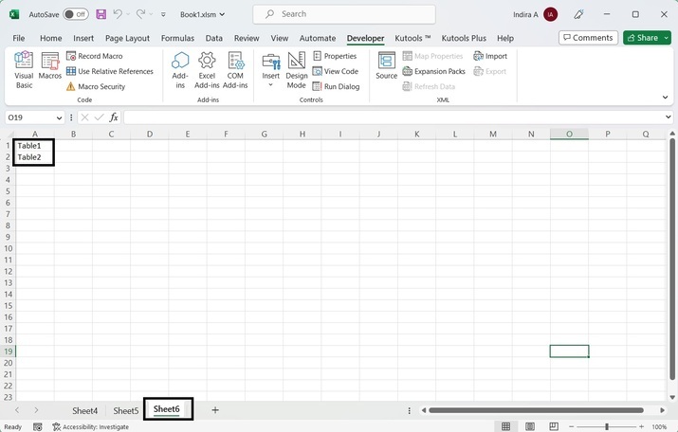
Task: Go to previous sheet tabs arrow
Action: (x=17, y=410)
